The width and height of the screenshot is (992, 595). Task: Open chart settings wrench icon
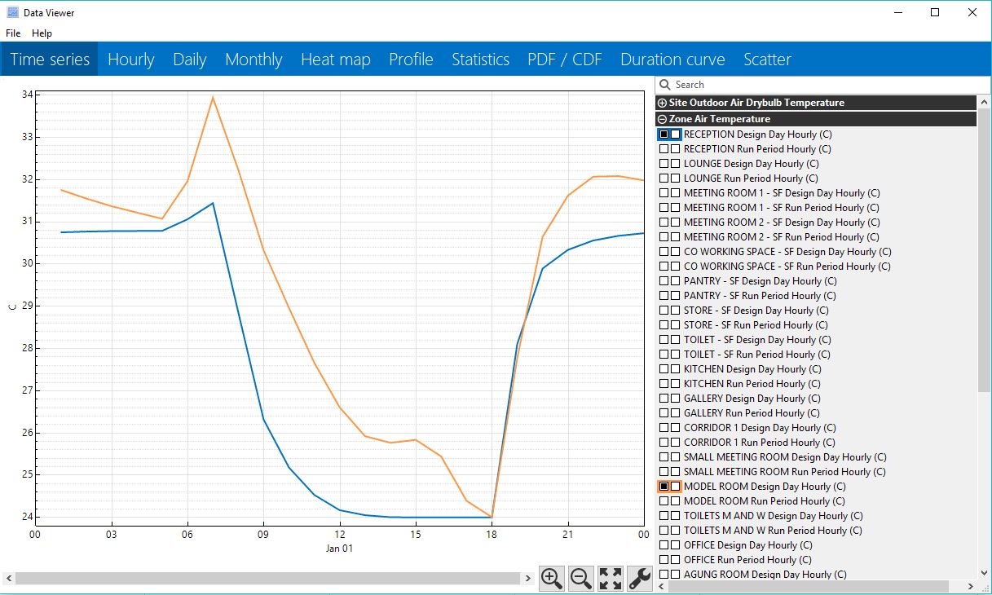640,578
